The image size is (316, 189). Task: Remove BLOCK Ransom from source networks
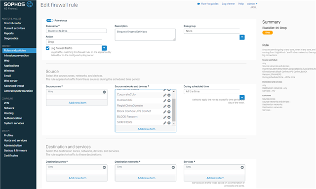click(169, 117)
